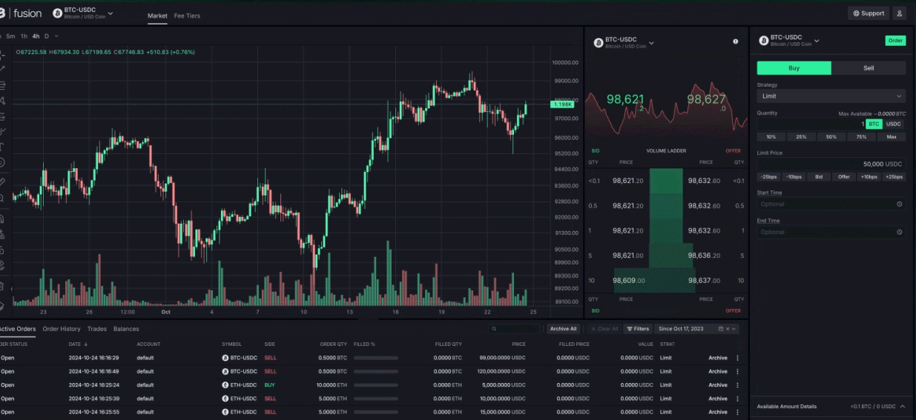916x420 pixels.
Task: Click the fusion logo icon
Action: (2, 13)
